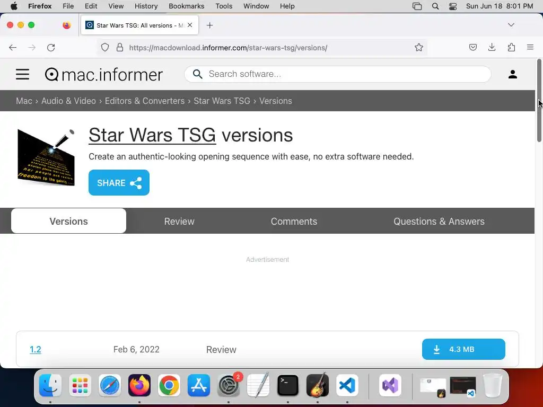
Task: Switch to the Comments tab
Action: [x=294, y=221]
